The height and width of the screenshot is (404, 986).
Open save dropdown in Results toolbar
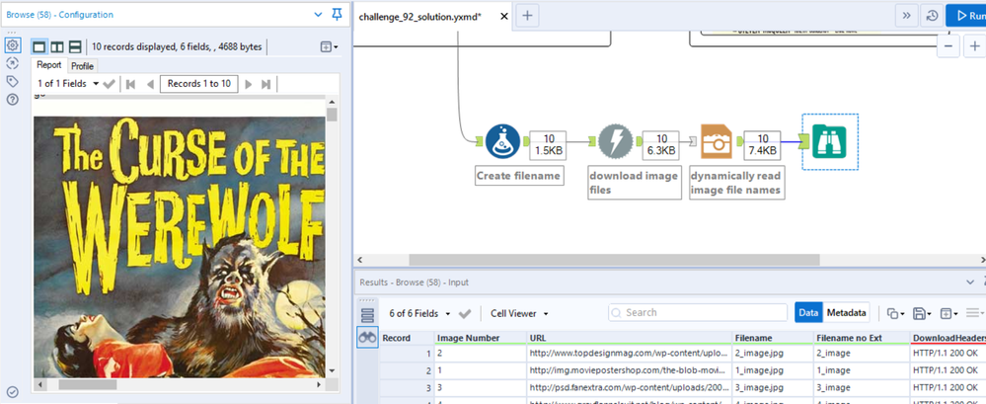tap(922, 313)
